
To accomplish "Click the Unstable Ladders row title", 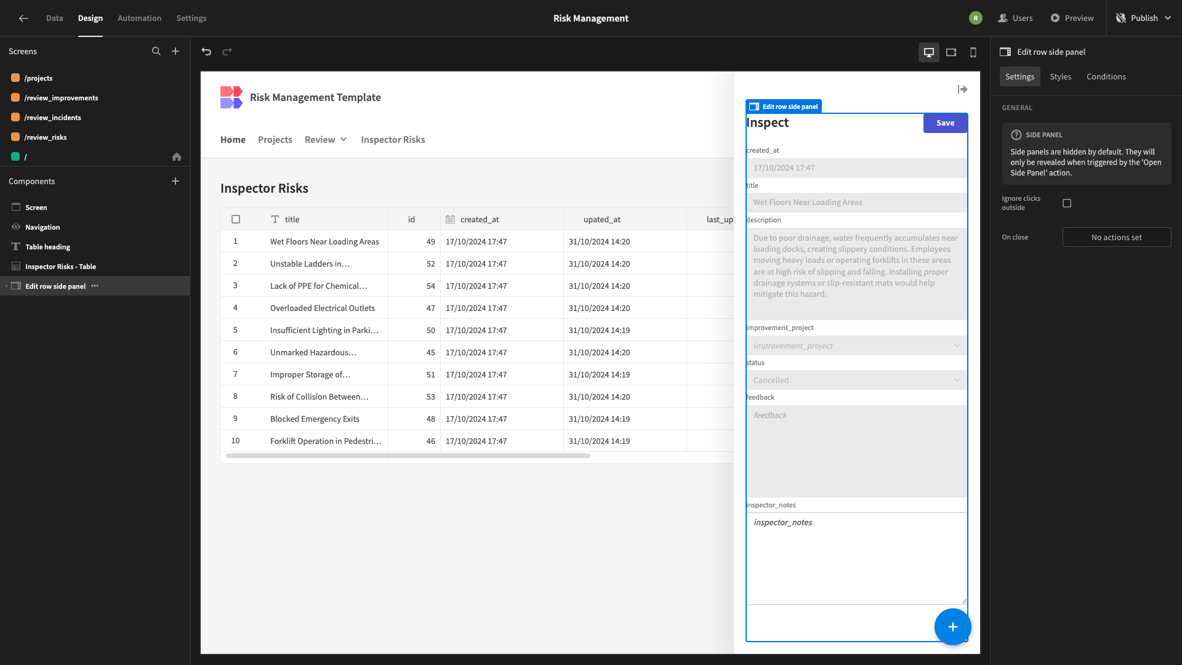I will (x=310, y=264).
